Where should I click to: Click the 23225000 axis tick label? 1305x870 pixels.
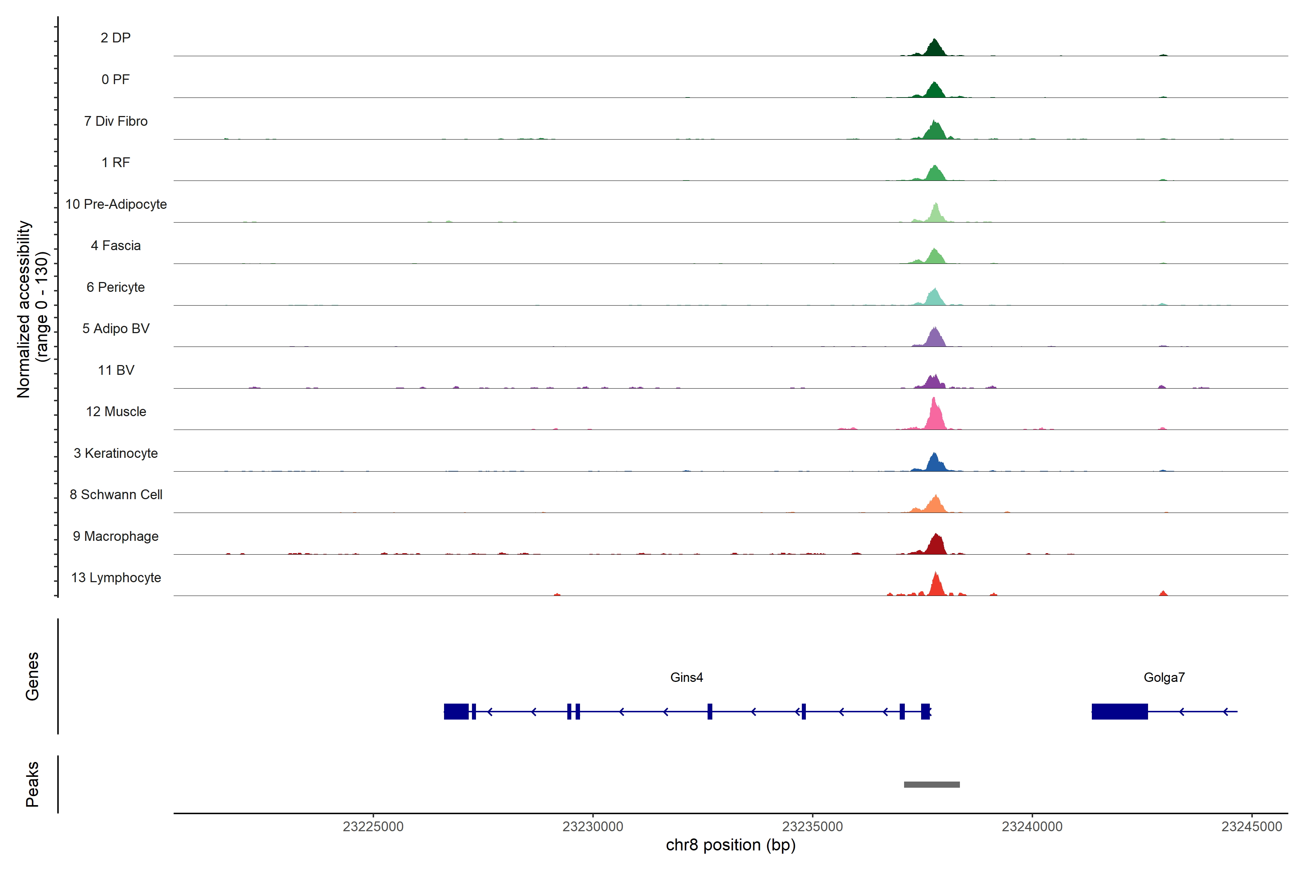pos(373,827)
